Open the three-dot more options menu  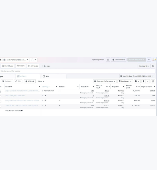(149, 60)
